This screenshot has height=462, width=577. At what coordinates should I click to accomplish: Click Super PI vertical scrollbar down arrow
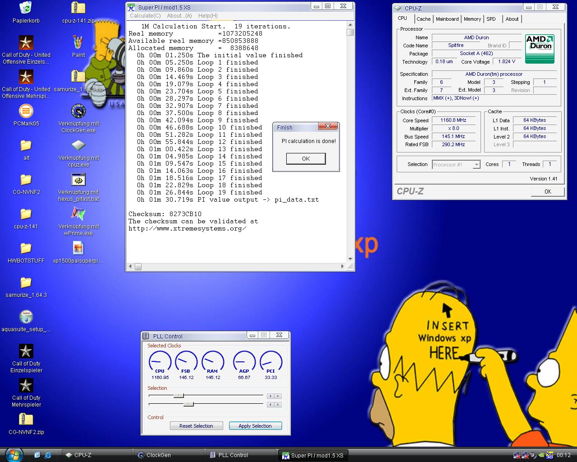click(x=350, y=259)
